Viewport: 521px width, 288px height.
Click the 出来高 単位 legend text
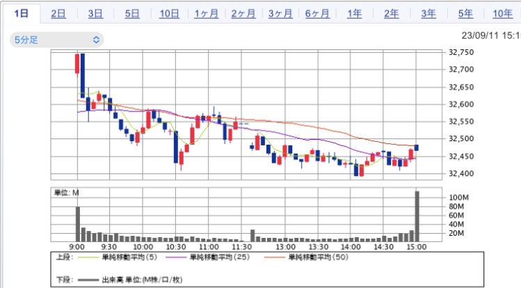click(142, 280)
